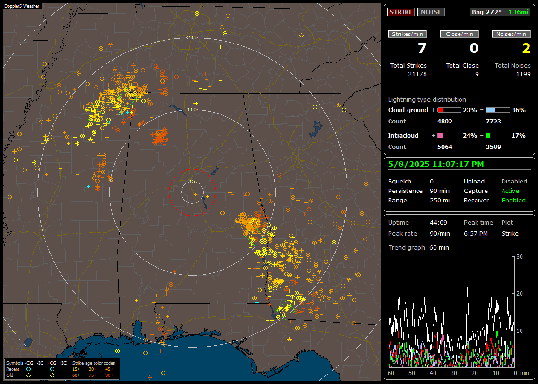Click the red positive cloud-ground percentage bar
538x384 pixels.
(449, 110)
